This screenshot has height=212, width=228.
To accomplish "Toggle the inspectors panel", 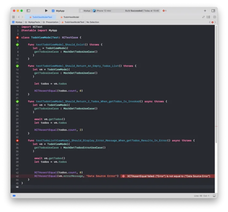I will (x=213, y=11).
